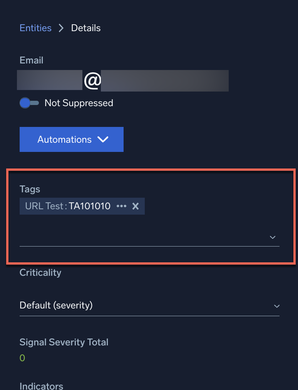
Task: Click the breadcrumb chevron separator
Action: (61, 28)
